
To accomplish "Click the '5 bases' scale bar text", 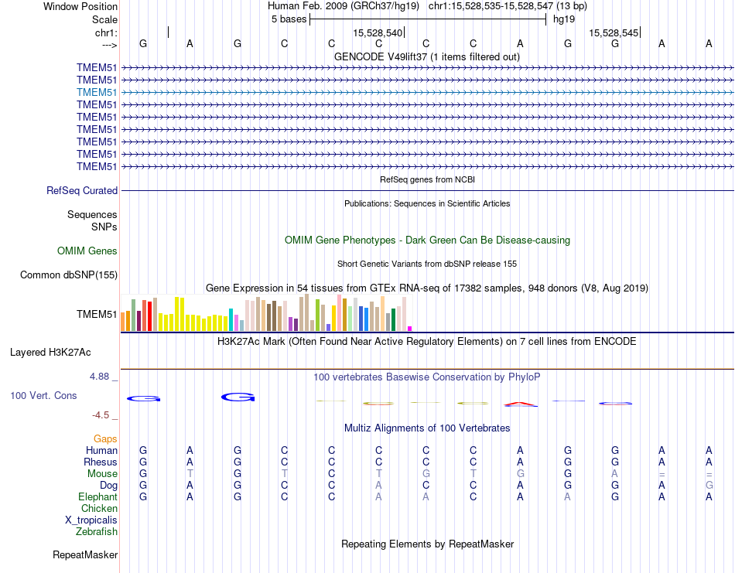I will 289,19.
